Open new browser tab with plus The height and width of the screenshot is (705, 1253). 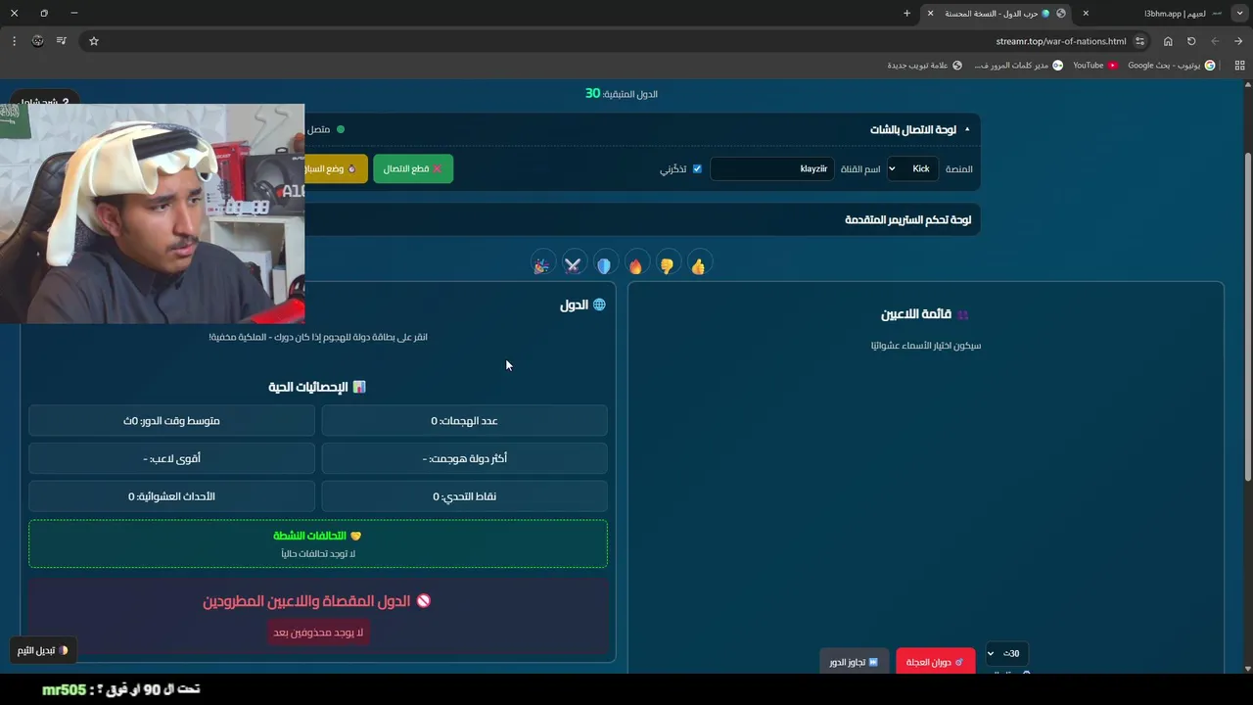point(906,14)
